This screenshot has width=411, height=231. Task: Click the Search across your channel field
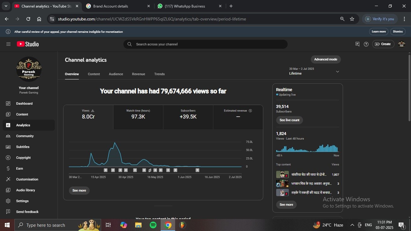pos(205,44)
